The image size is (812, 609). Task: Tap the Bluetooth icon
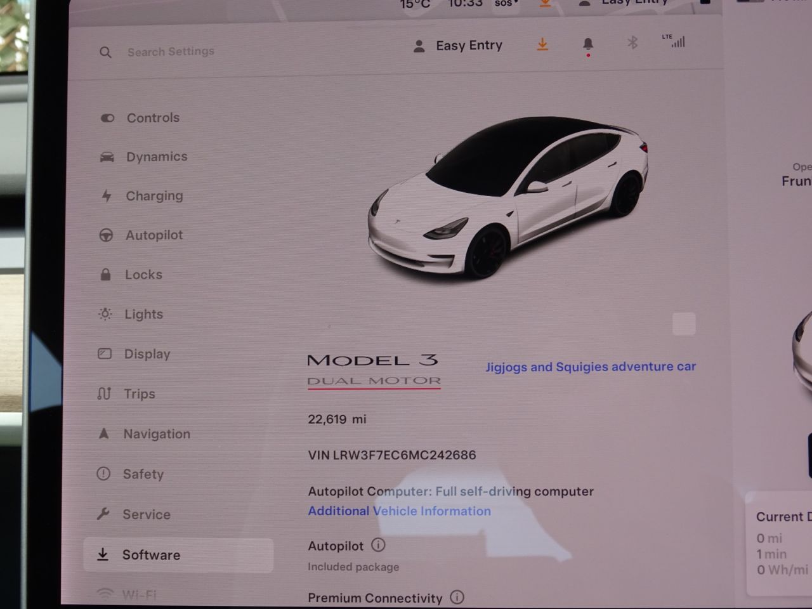point(632,43)
